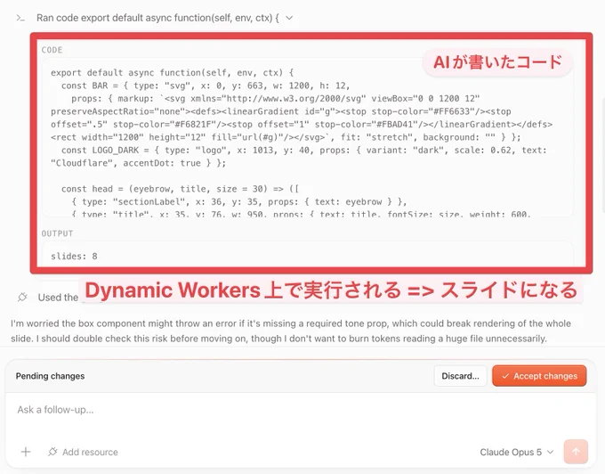Click the send arrow button
The image size is (605, 474).
(576, 451)
